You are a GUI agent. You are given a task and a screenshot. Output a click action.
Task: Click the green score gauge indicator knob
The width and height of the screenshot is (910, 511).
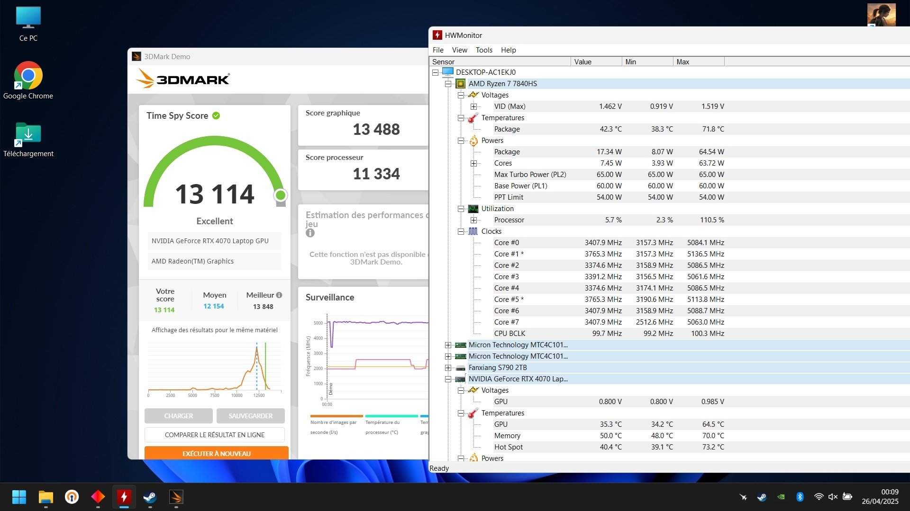pyautogui.click(x=281, y=195)
